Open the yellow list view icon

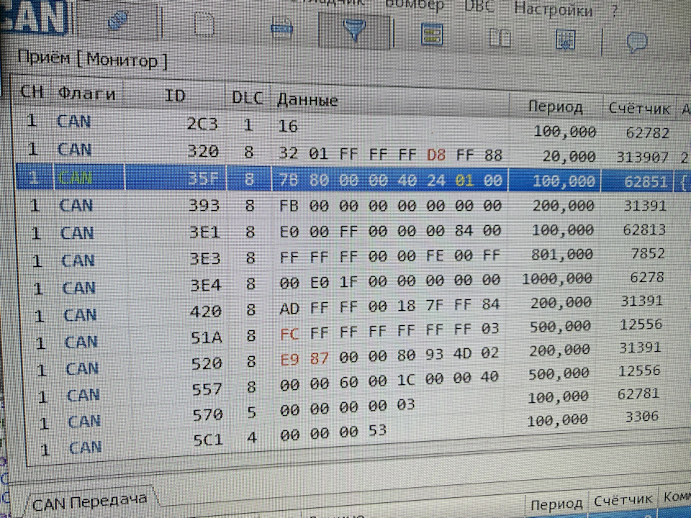(x=432, y=35)
